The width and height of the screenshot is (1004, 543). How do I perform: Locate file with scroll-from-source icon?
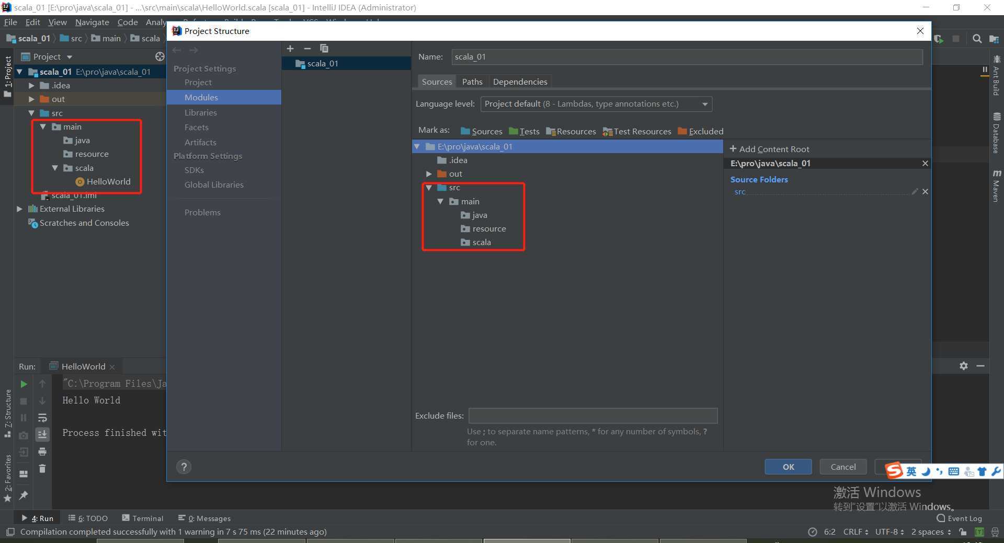[x=160, y=56]
